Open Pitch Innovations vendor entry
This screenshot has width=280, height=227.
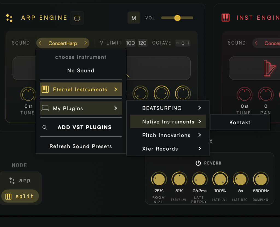coord(168,135)
